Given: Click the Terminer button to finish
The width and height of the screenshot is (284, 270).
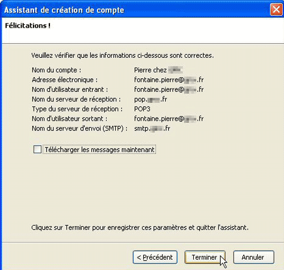Looking at the screenshot, I should pos(205,257).
